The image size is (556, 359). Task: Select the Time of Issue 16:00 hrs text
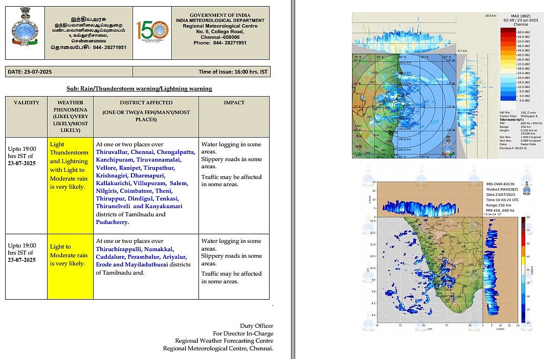pos(233,72)
